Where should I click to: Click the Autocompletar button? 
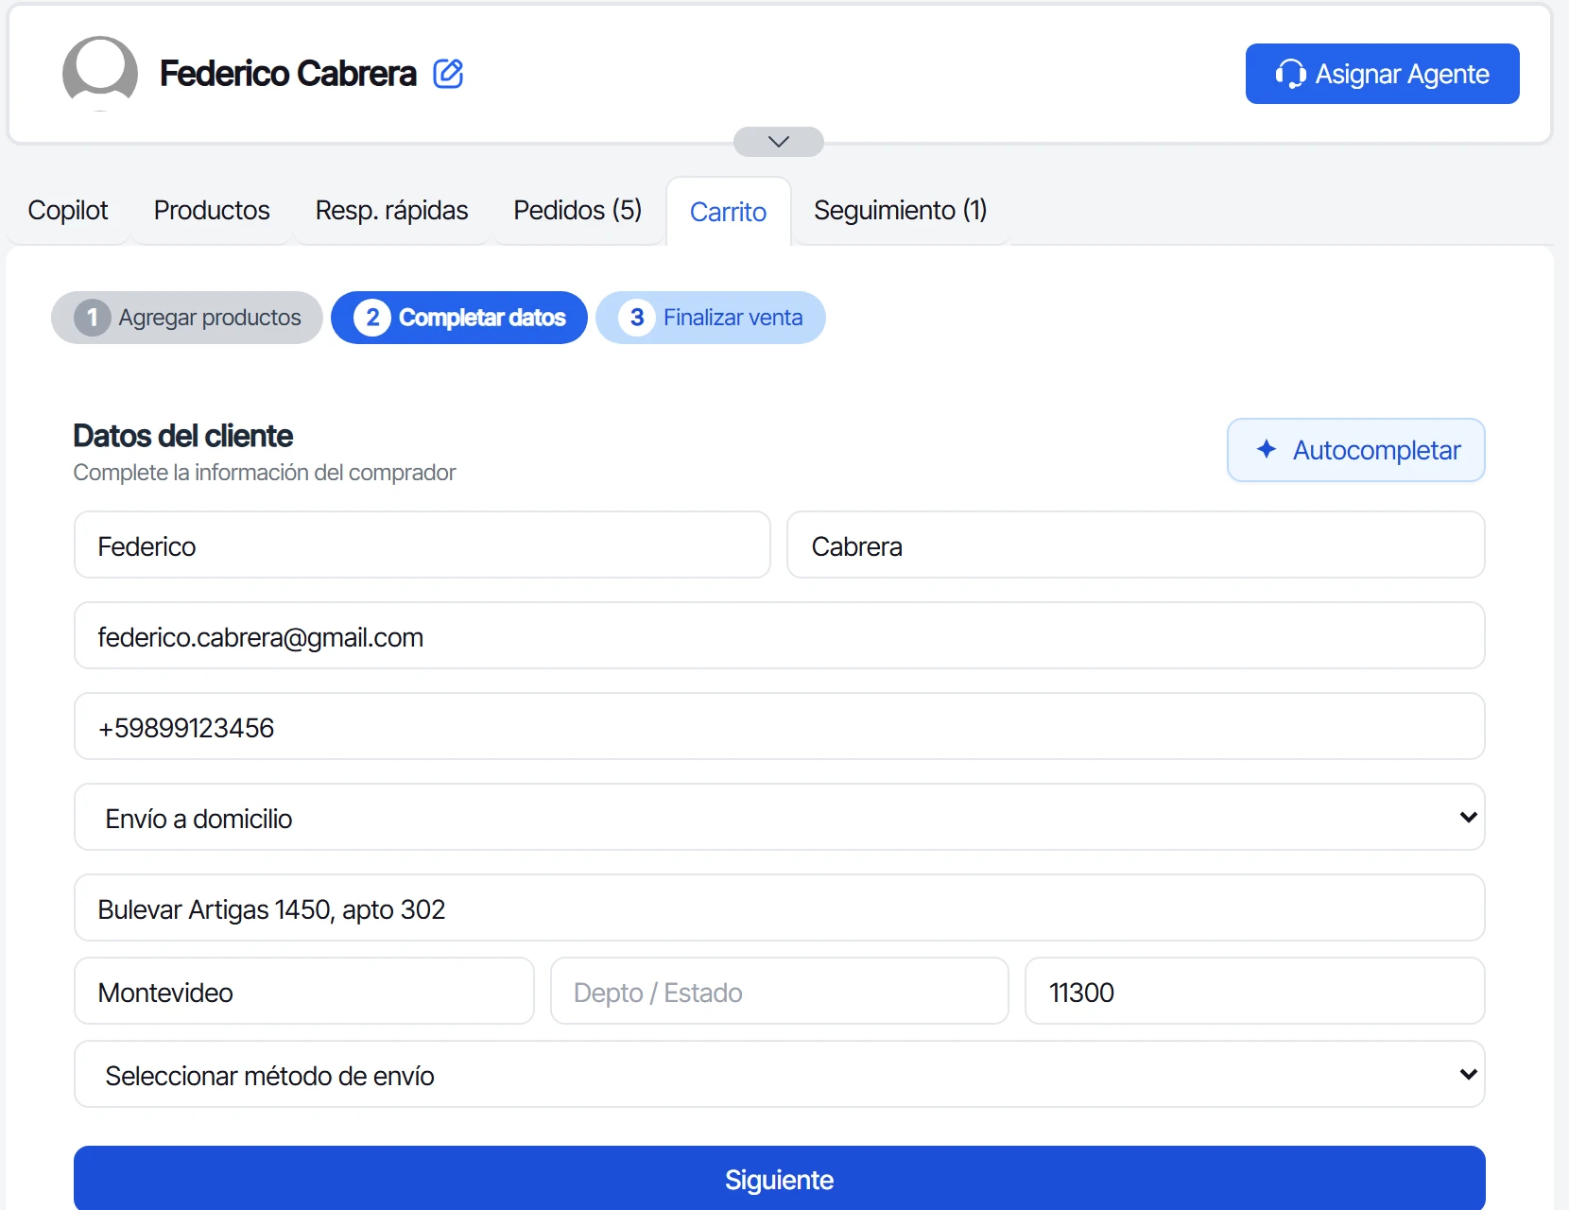coord(1356,450)
